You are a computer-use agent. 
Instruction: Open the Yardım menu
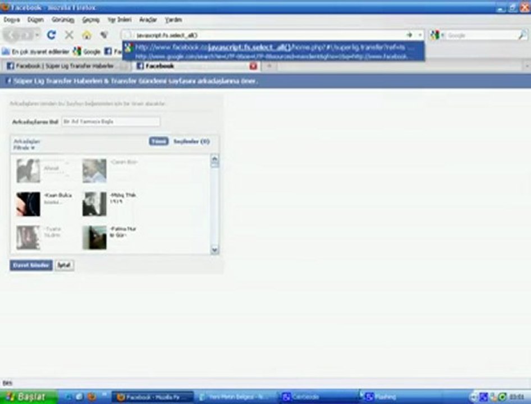(x=173, y=20)
